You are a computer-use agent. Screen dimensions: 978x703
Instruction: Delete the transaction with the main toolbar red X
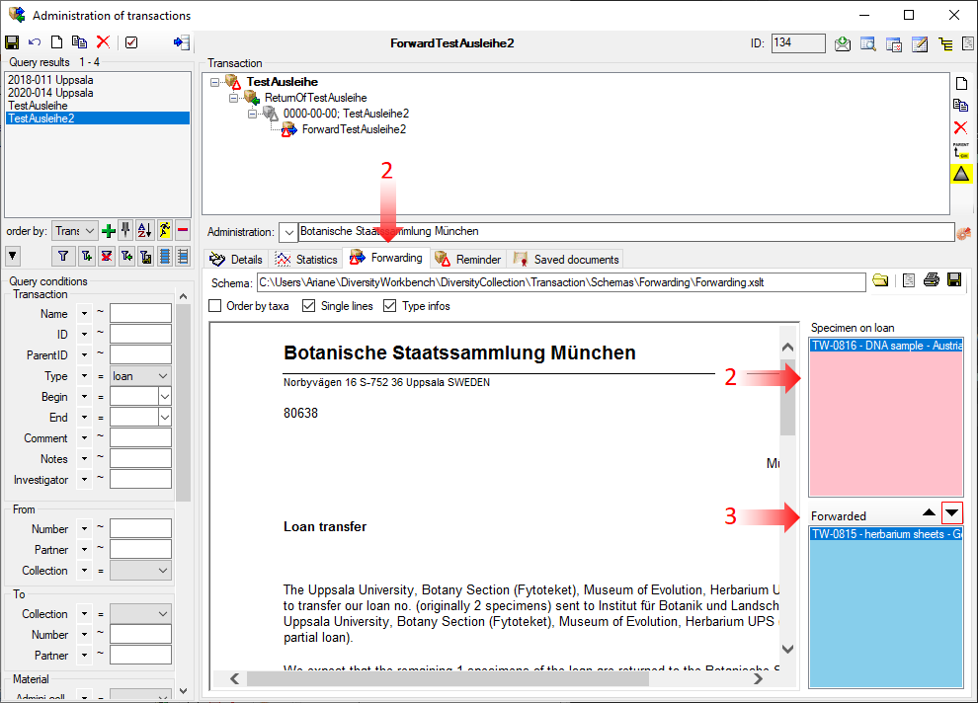pyautogui.click(x=103, y=42)
